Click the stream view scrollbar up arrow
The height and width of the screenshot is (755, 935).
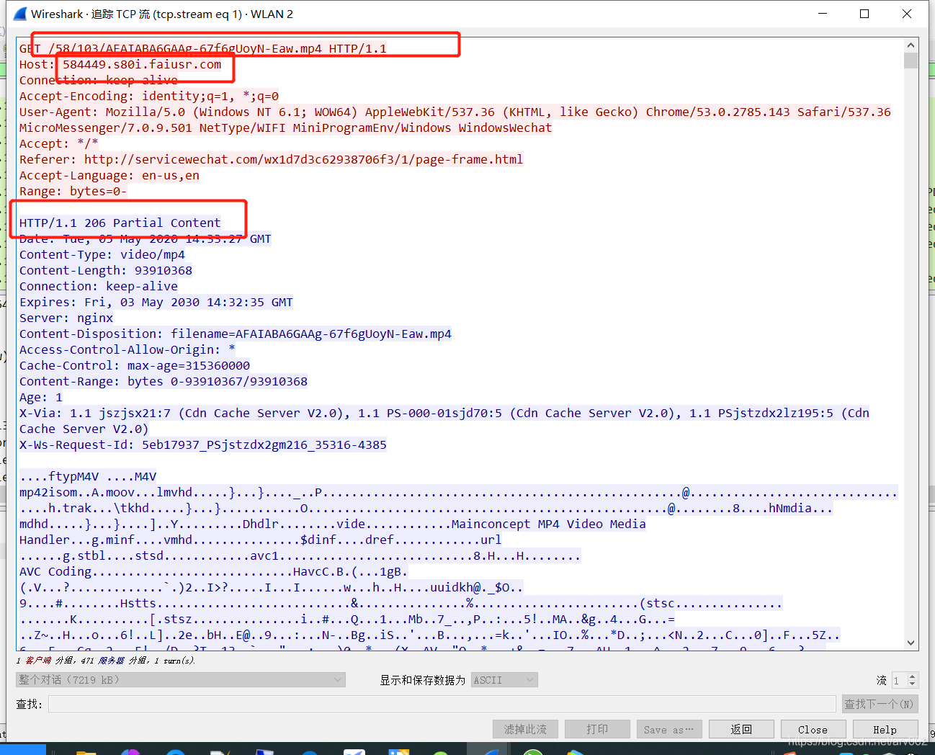tap(911, 45)
